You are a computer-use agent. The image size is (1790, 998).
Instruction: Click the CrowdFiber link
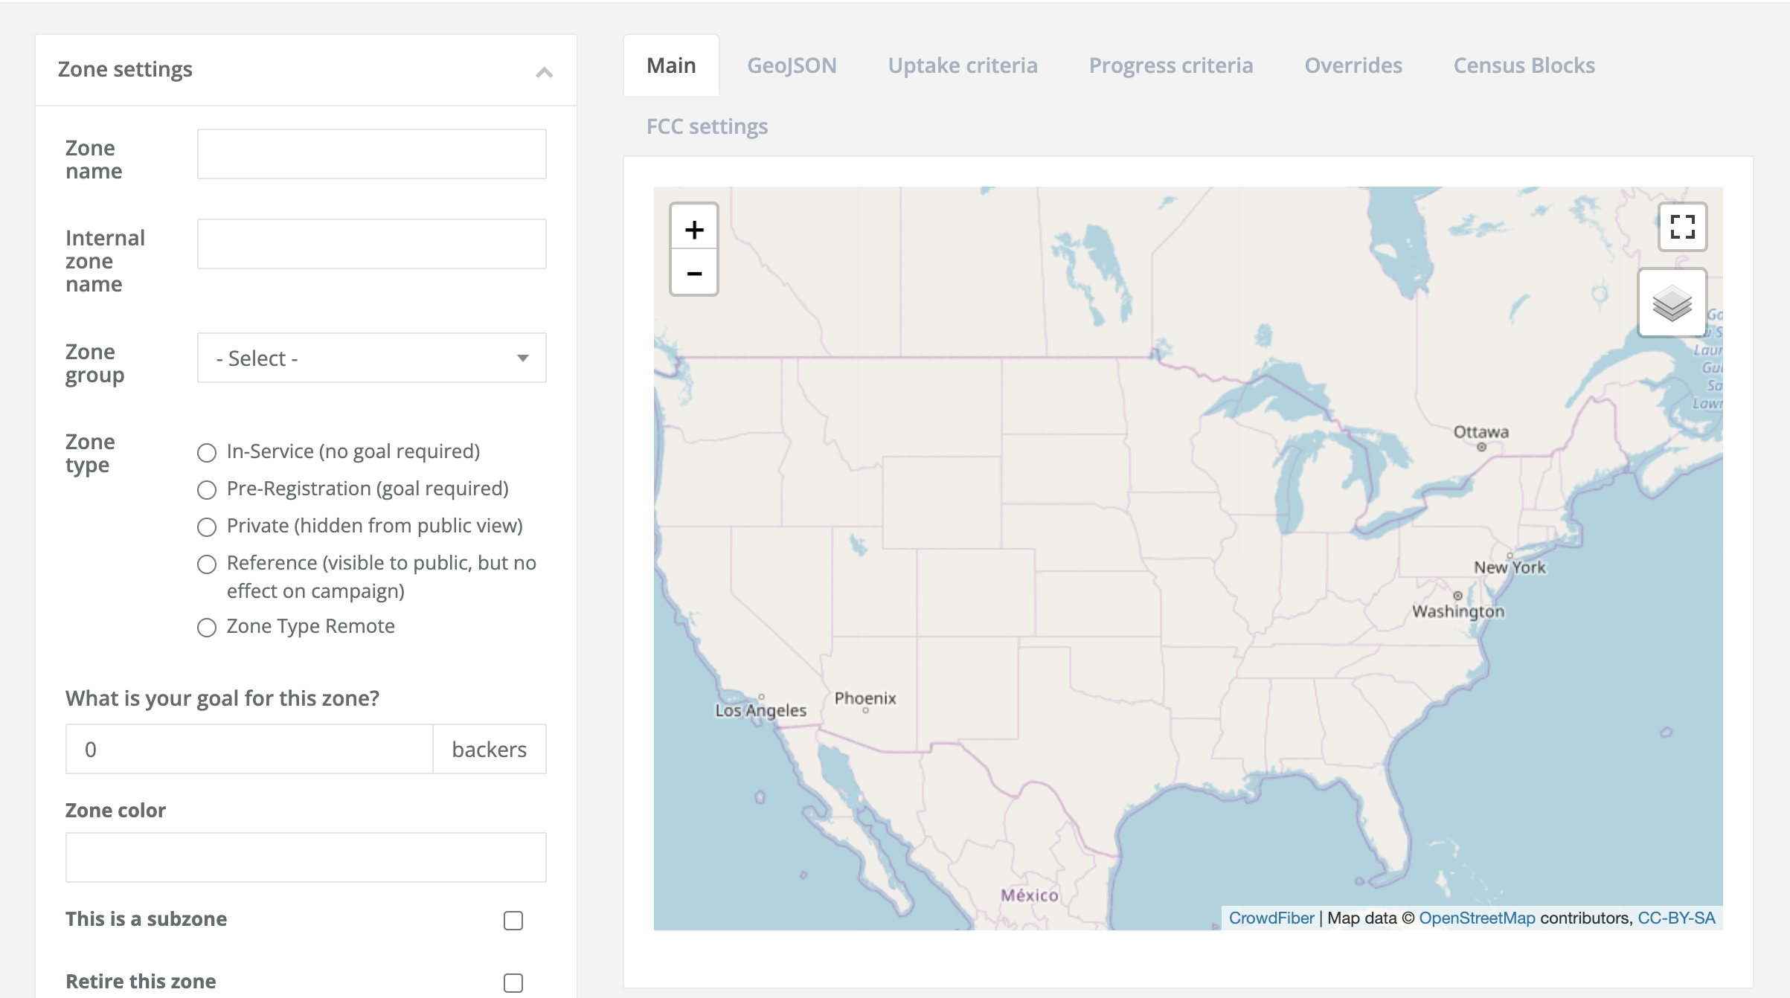pos(1271,918)
